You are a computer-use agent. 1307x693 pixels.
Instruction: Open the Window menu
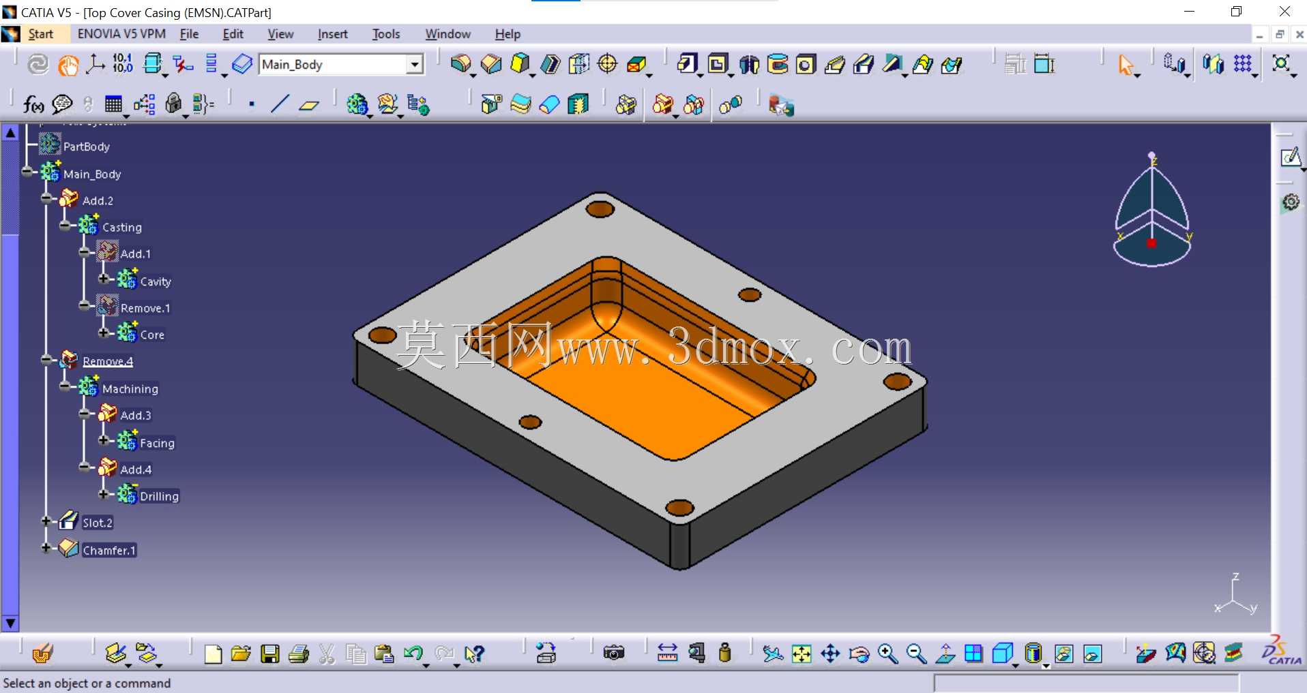[447, 34]
